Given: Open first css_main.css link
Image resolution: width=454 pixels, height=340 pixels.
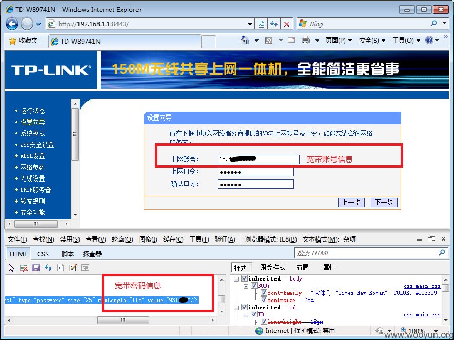Looking at the screenshot, I should tap(422, 286).
